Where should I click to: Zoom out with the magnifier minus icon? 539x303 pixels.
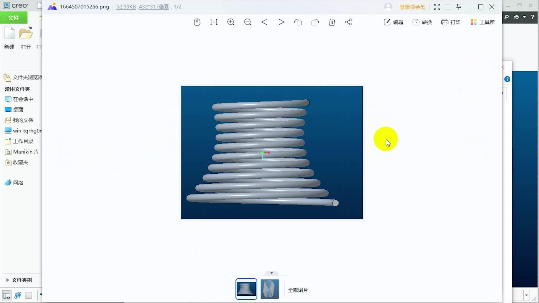(x=248, y=22)
